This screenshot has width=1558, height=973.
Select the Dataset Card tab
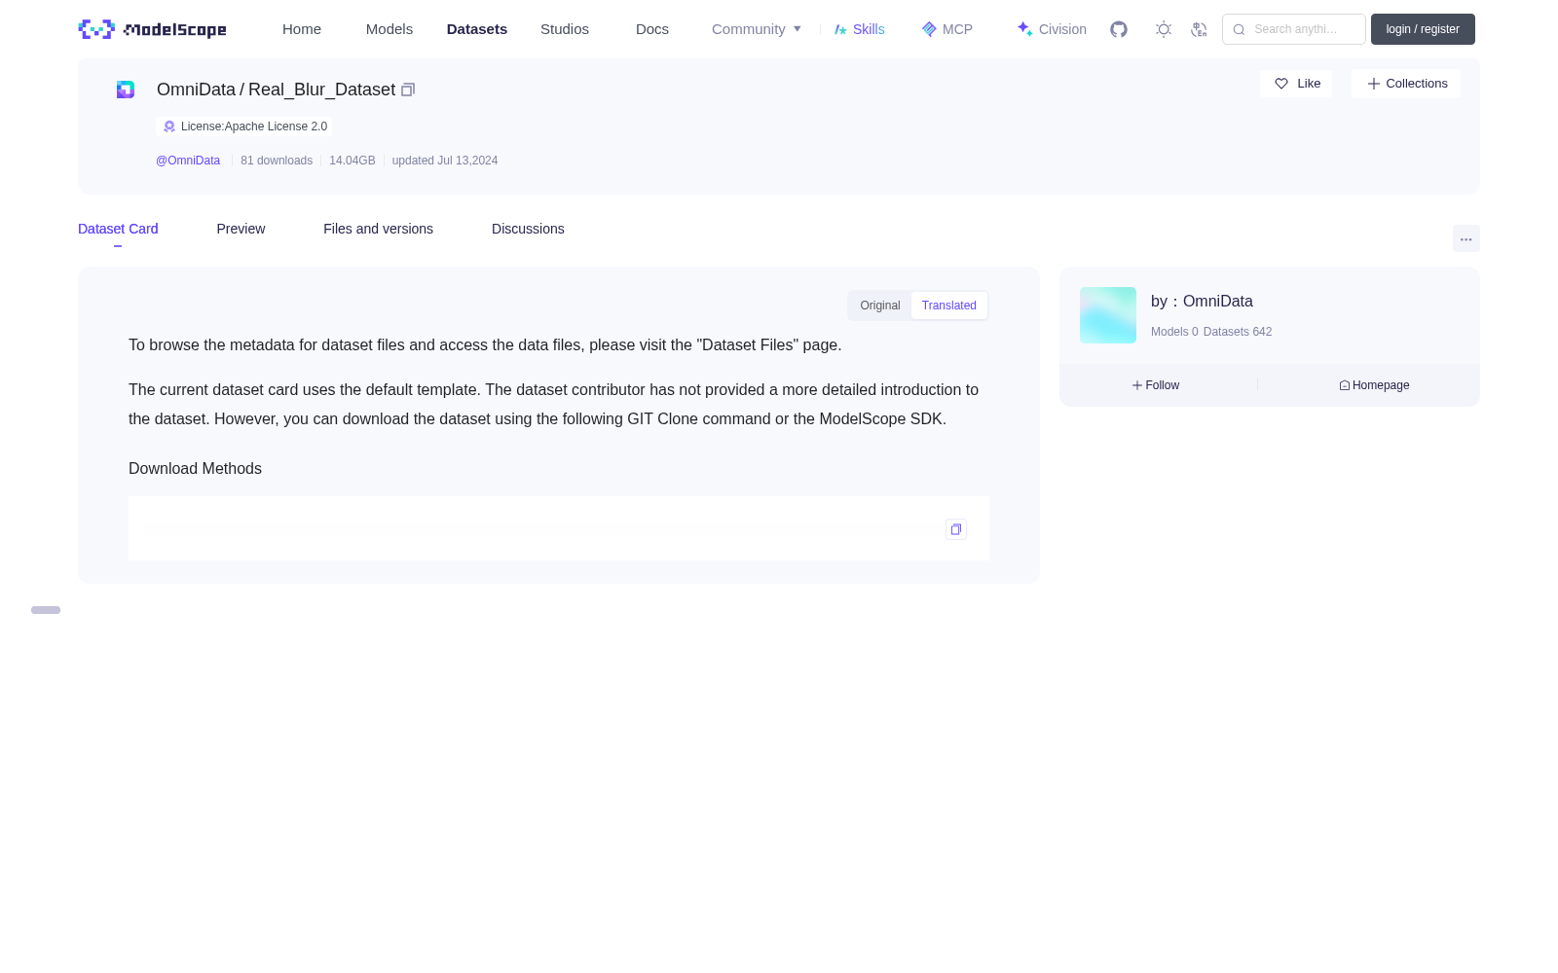118,229
